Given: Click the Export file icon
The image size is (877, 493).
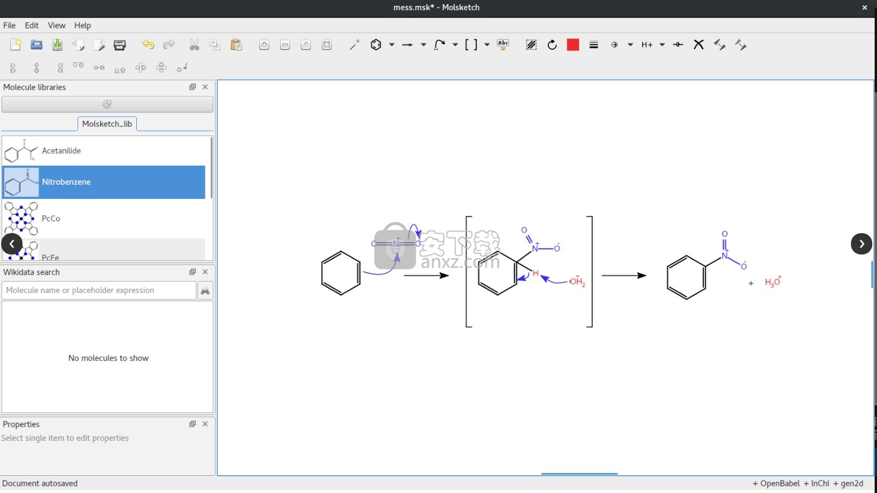Looking at the screenshot, I should tap(99, 45).
